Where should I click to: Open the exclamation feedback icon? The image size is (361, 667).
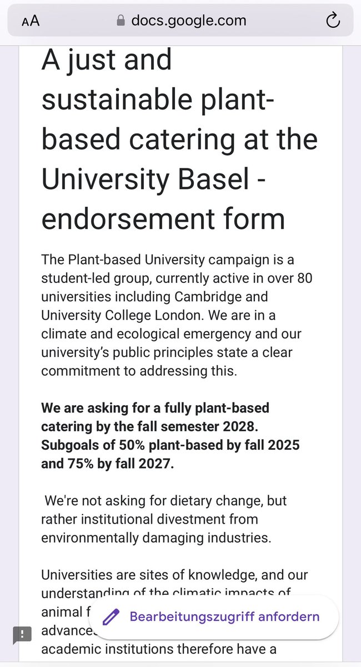click(23, 634)
